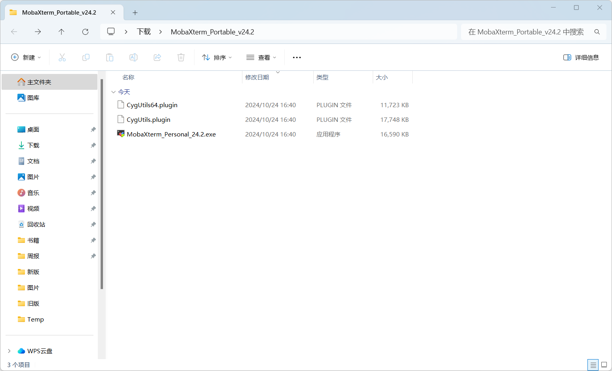Open the 排序 sort dropdown
This screenshot has height=371, width=612.
click(x=217, y=57)
